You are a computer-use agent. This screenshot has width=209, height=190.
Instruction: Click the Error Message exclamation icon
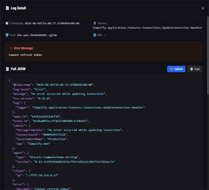point(11,48)
